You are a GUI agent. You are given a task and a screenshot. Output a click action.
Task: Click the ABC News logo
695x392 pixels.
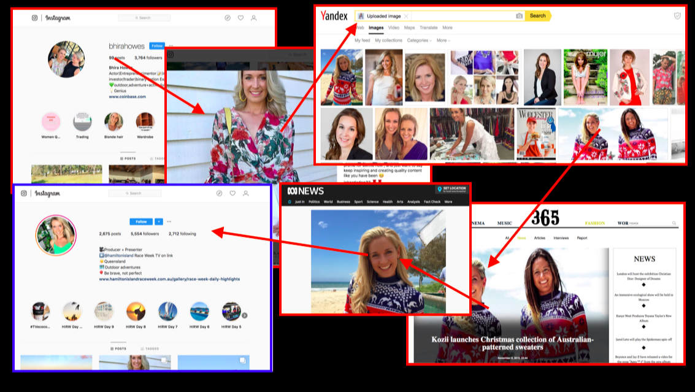[x=305, y=191]
